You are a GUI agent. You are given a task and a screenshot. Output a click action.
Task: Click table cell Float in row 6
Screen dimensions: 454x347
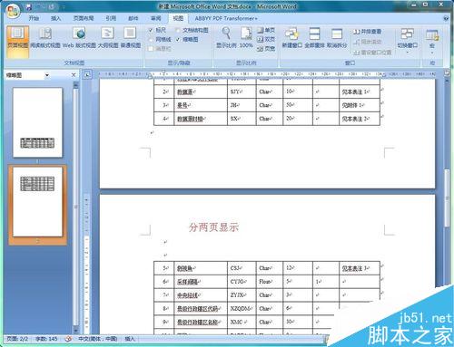click(x=270, y=282)
